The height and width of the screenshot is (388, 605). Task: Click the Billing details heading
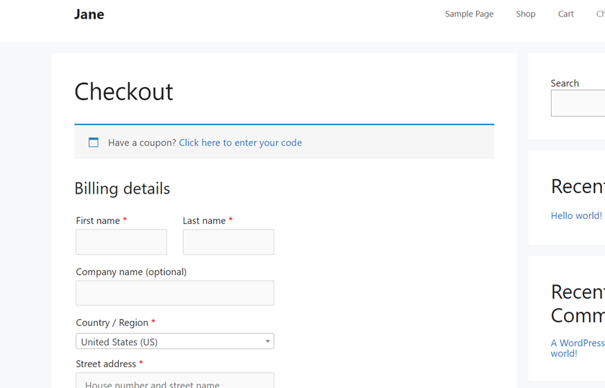coord(122,189)
